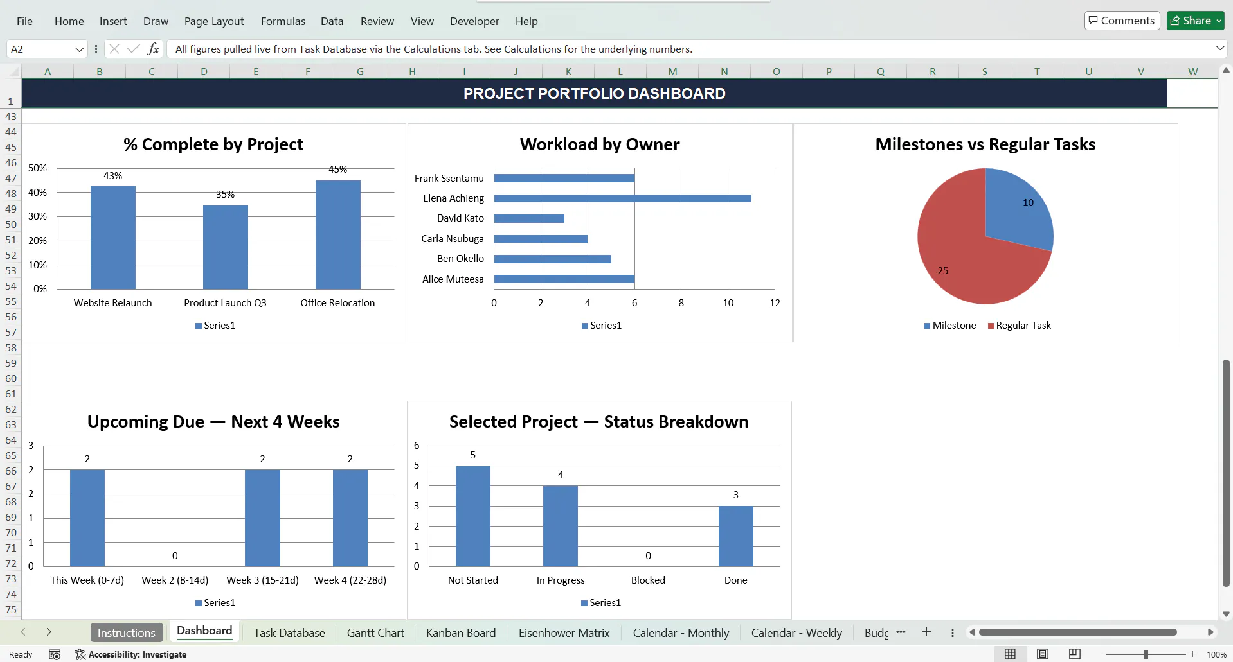The image size is (1233, 662).
Task: Open the File menu
Action: tap(24, 21)
